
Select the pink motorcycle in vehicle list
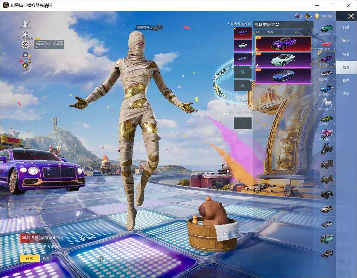(327, 134)
